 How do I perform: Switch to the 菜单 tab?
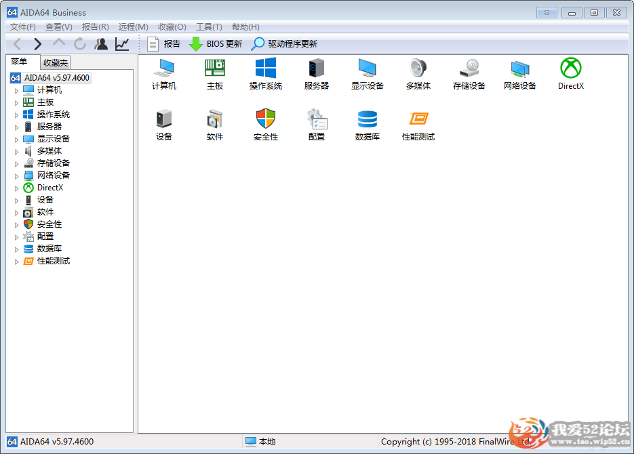click(19, 62)
